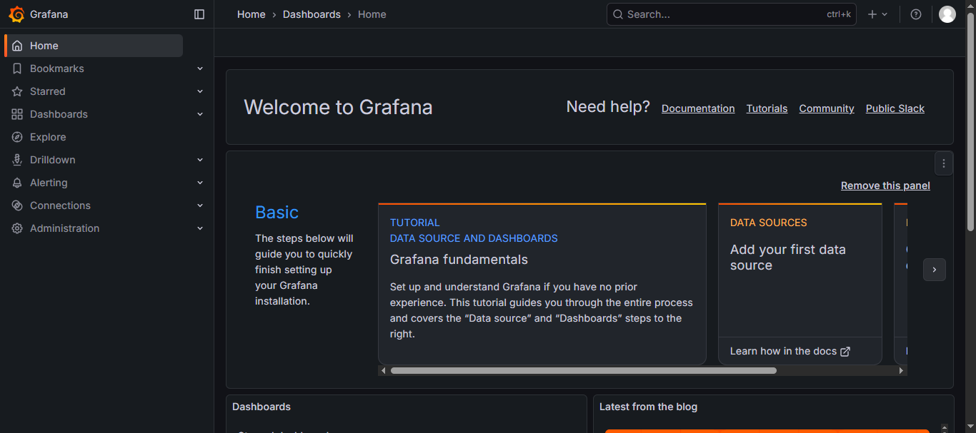The image size is (976, 433).
Task: Open the Community link
Action: 827,108
